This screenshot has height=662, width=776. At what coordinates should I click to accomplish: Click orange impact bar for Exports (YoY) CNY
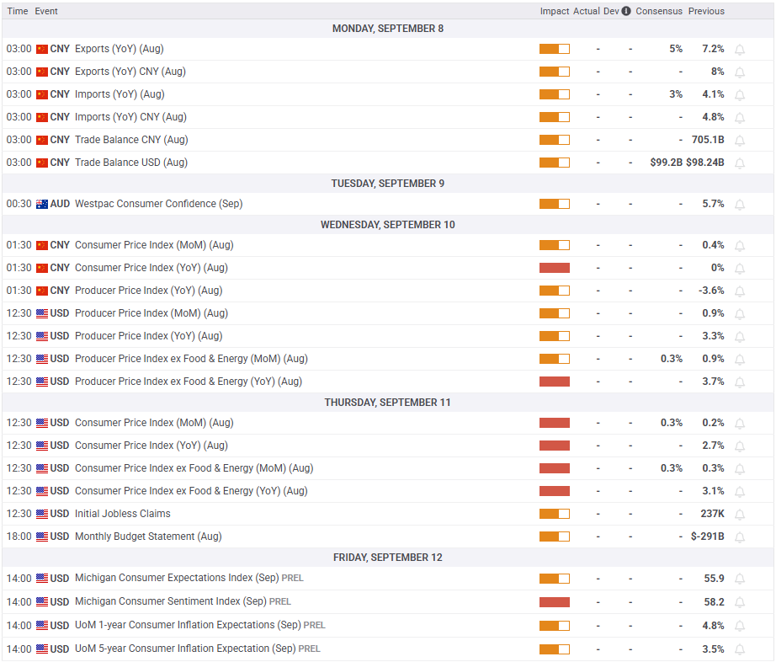click(555, 72)
